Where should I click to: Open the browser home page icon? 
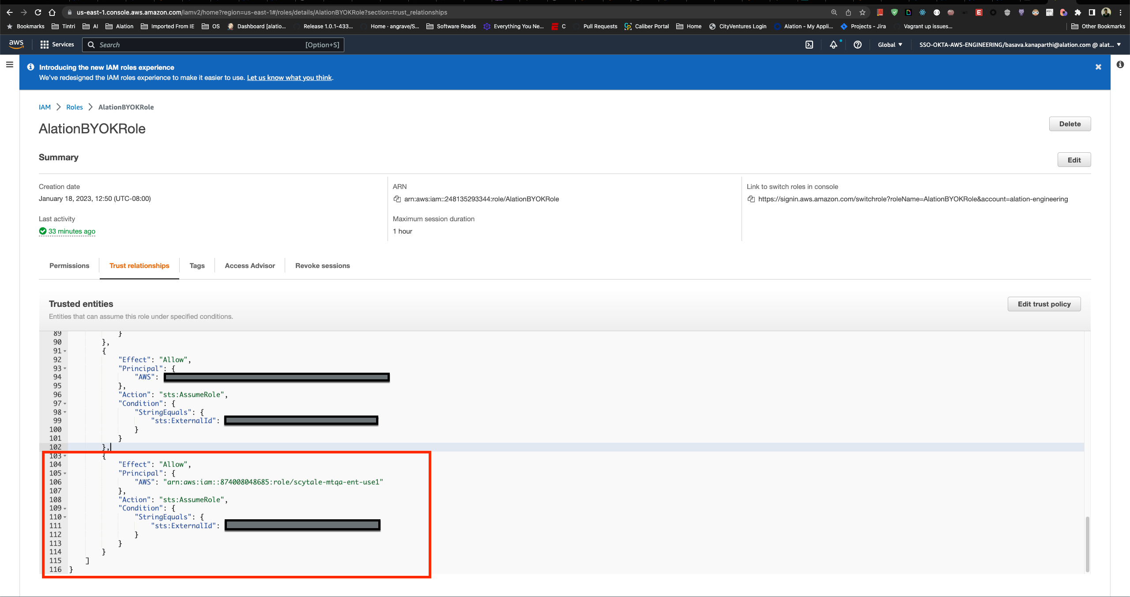coord(52,12)
